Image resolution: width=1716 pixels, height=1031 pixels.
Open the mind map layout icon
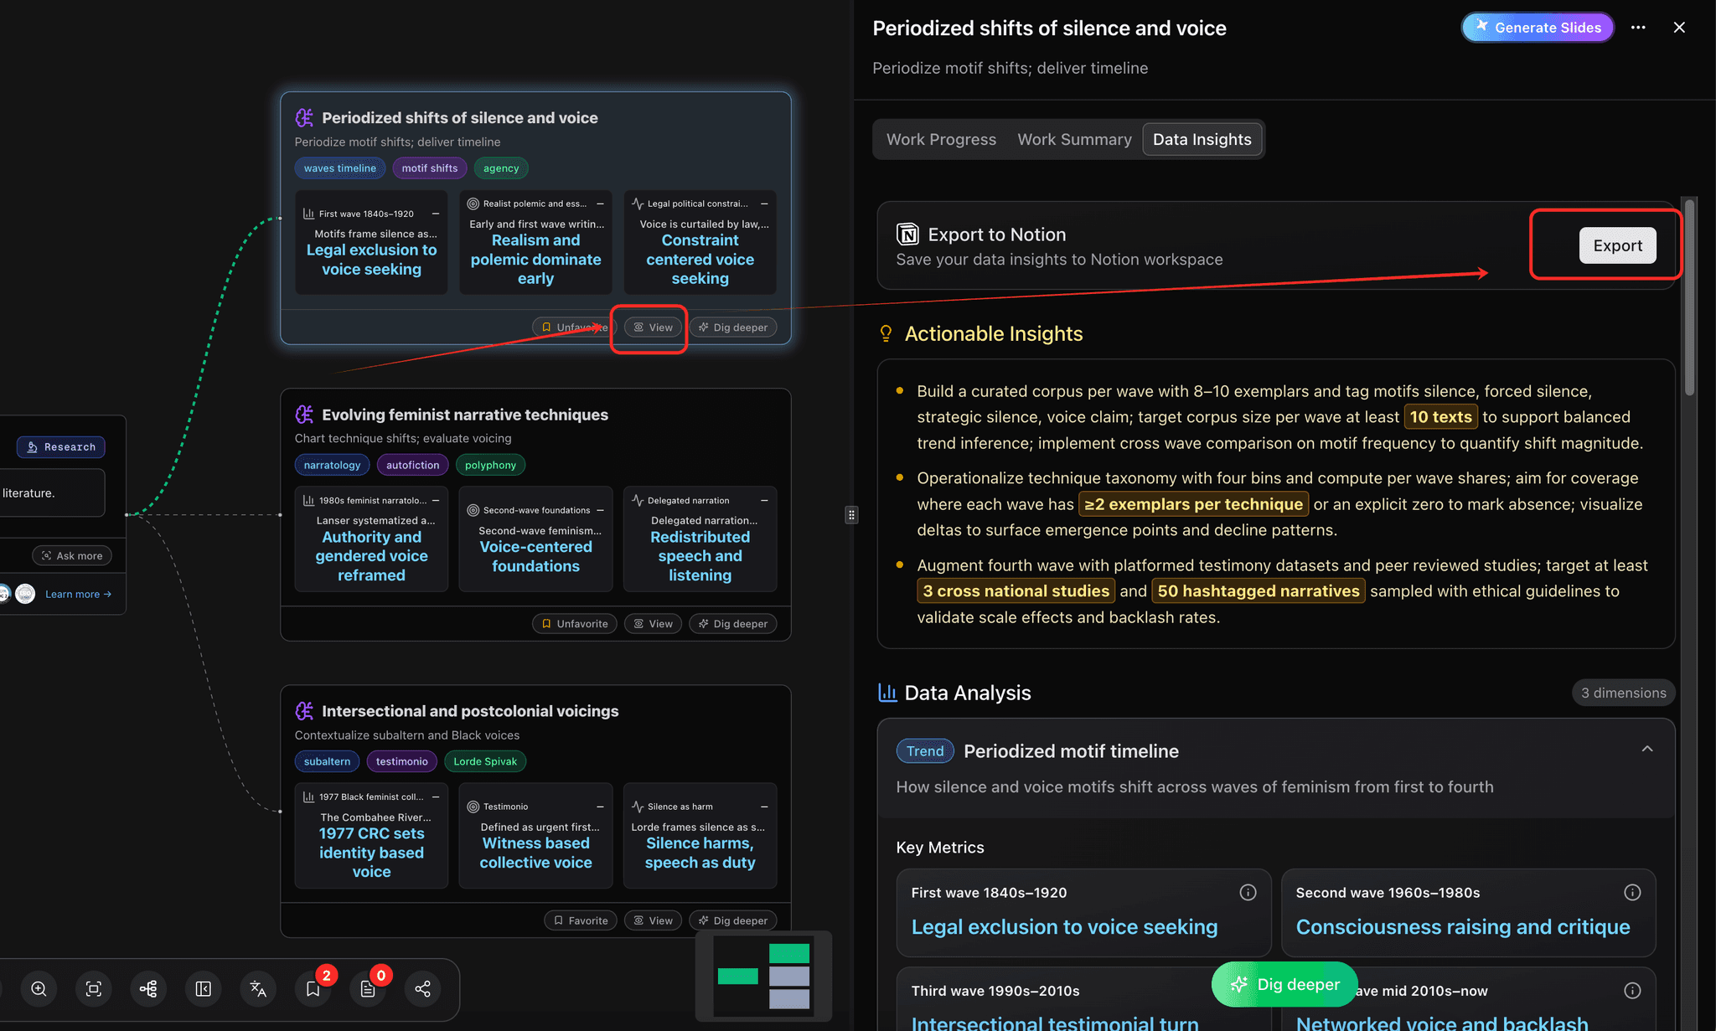(x=148, y=989)
